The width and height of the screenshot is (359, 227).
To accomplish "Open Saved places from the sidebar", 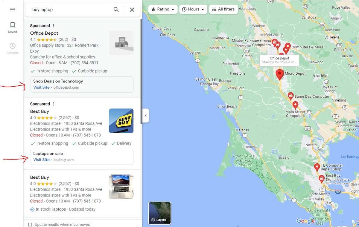I will tap(12, 27).
